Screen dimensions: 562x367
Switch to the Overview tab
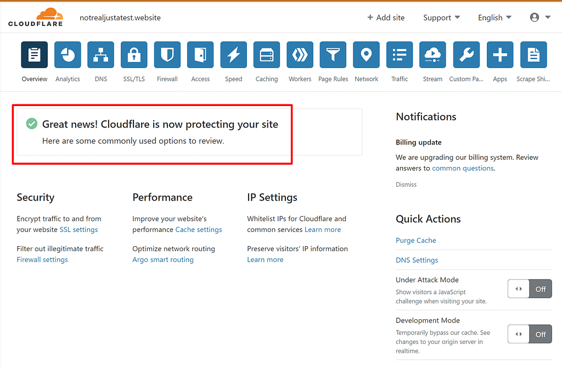click(34, 54)
